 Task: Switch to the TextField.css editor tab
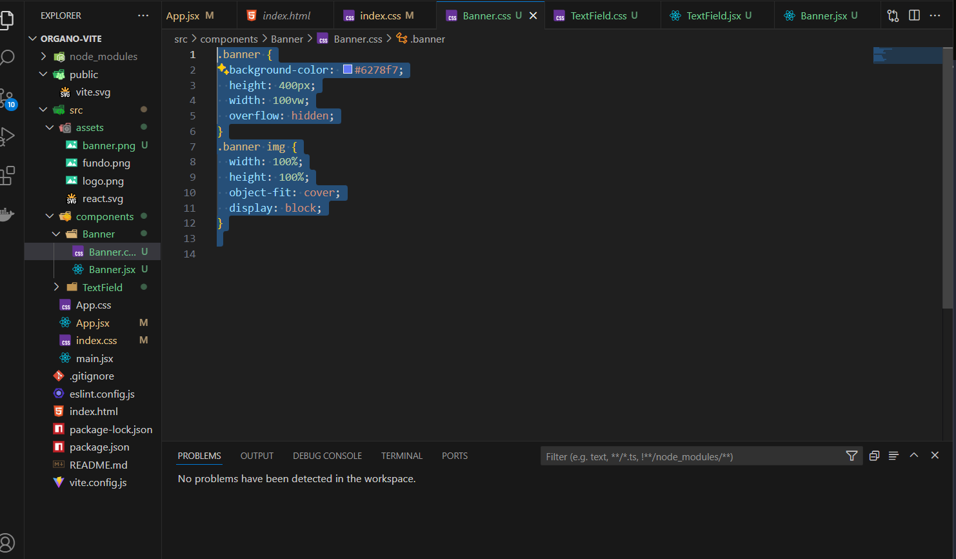click(603, 15)
